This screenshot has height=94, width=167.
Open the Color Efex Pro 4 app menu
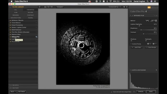click(21, 1)
